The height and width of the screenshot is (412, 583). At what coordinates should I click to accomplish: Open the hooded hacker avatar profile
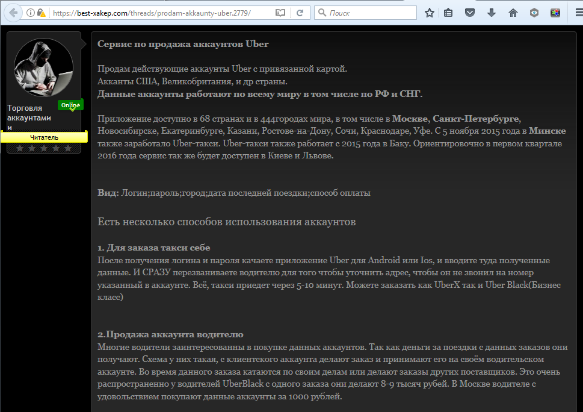43,67
